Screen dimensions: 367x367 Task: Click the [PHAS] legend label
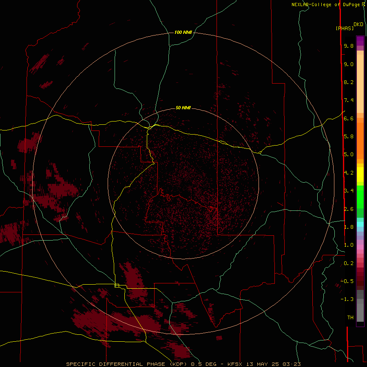point(345,28)
